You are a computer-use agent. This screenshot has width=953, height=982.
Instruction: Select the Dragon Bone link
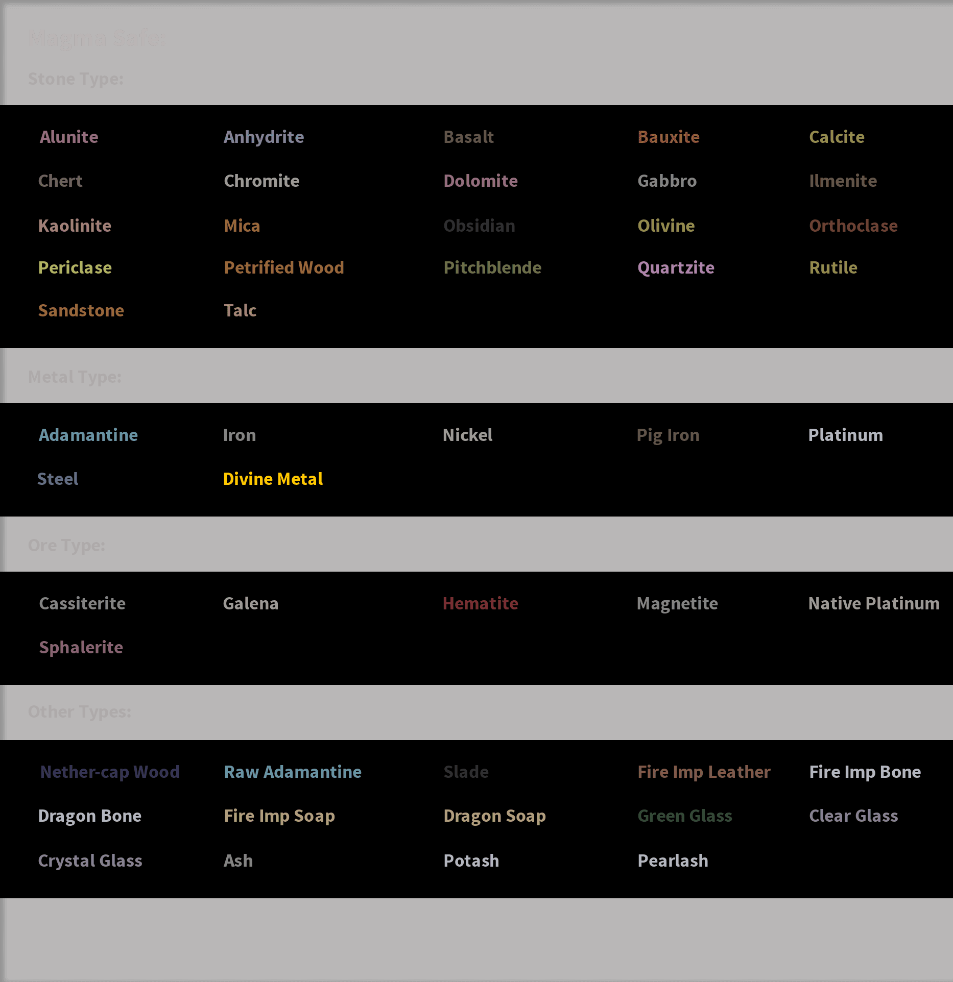(90, 816)
